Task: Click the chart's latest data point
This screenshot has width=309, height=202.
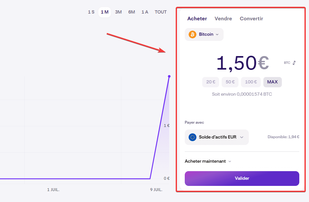Action: tap(169, 76)
